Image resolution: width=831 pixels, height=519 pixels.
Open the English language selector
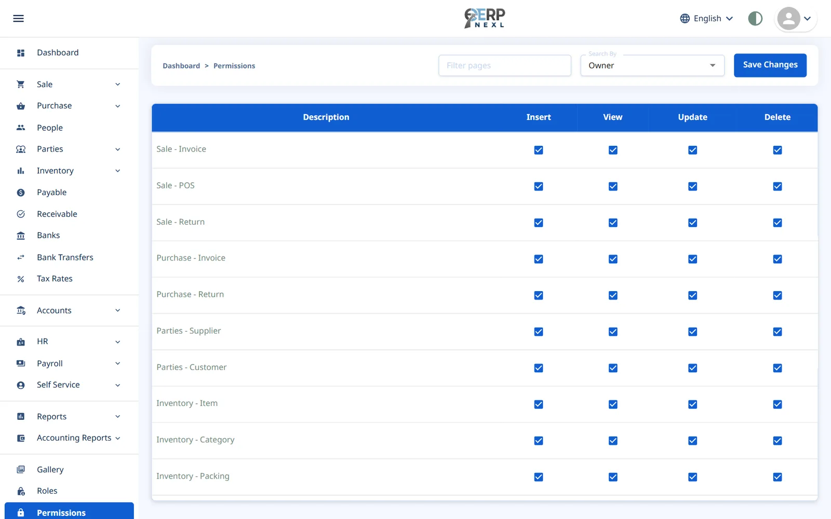pos(707,19)
